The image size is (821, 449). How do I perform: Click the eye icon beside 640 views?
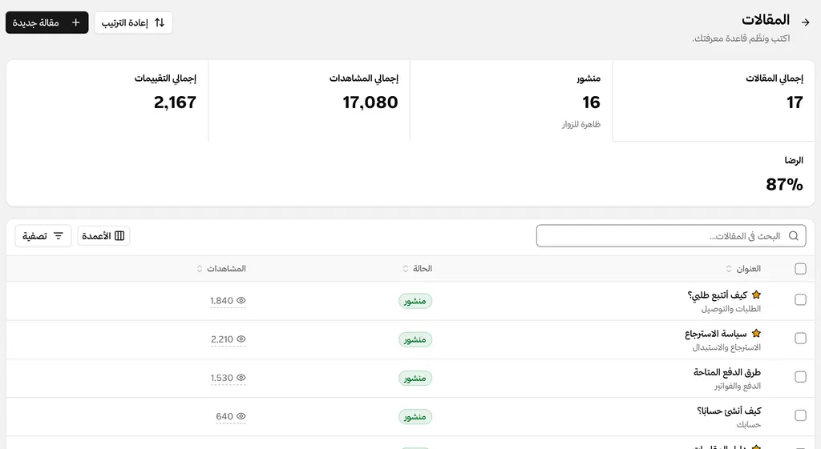tap(241, 417)
